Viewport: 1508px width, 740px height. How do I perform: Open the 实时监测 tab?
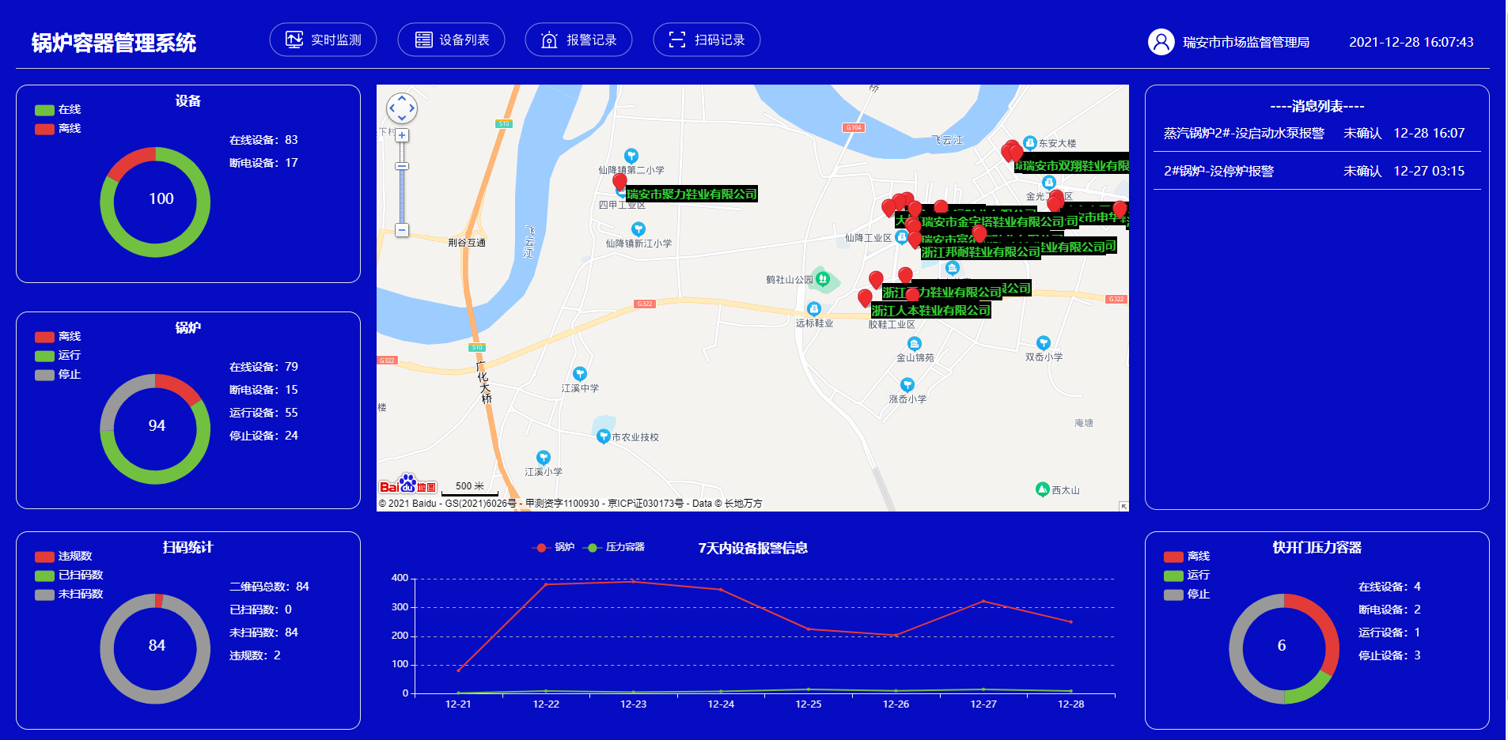click(323, 40)
